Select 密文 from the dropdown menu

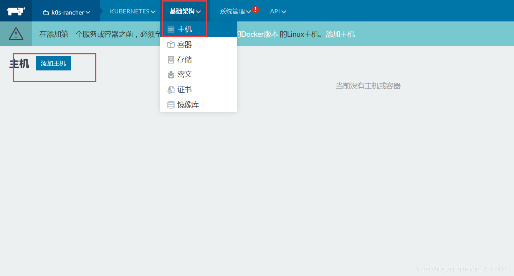pos(198,74)
